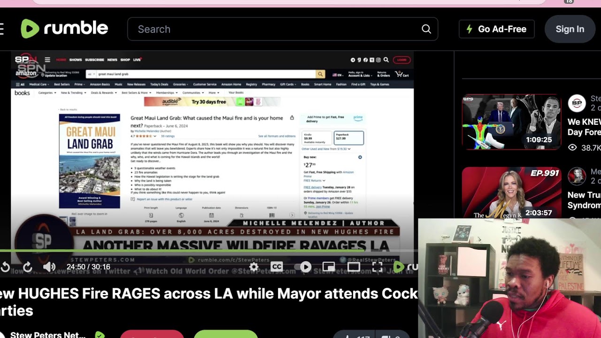Toggle closed captions CC
The width and height of the screenshot is (601, 338).
277,267
